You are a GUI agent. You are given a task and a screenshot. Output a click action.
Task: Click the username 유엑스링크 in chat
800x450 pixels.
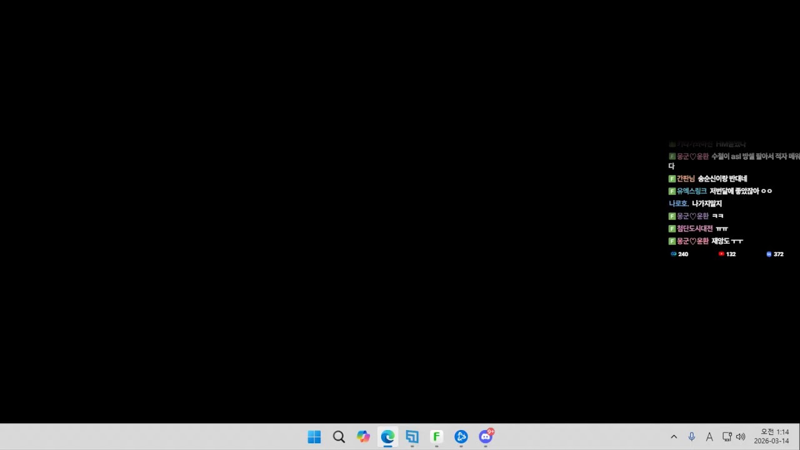(x=692, y=191)
